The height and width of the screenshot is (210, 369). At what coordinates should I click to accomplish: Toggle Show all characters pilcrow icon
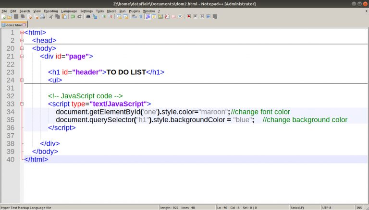coord(141,16)
